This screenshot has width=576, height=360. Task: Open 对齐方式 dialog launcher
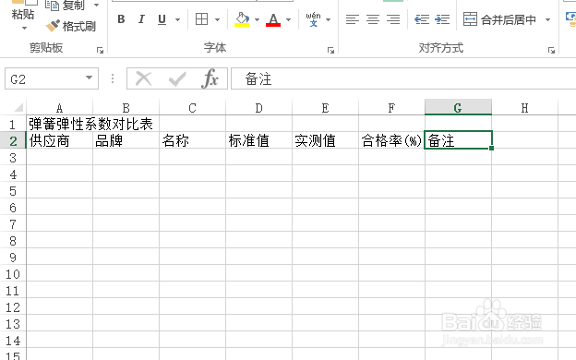(x=551, y=51)
